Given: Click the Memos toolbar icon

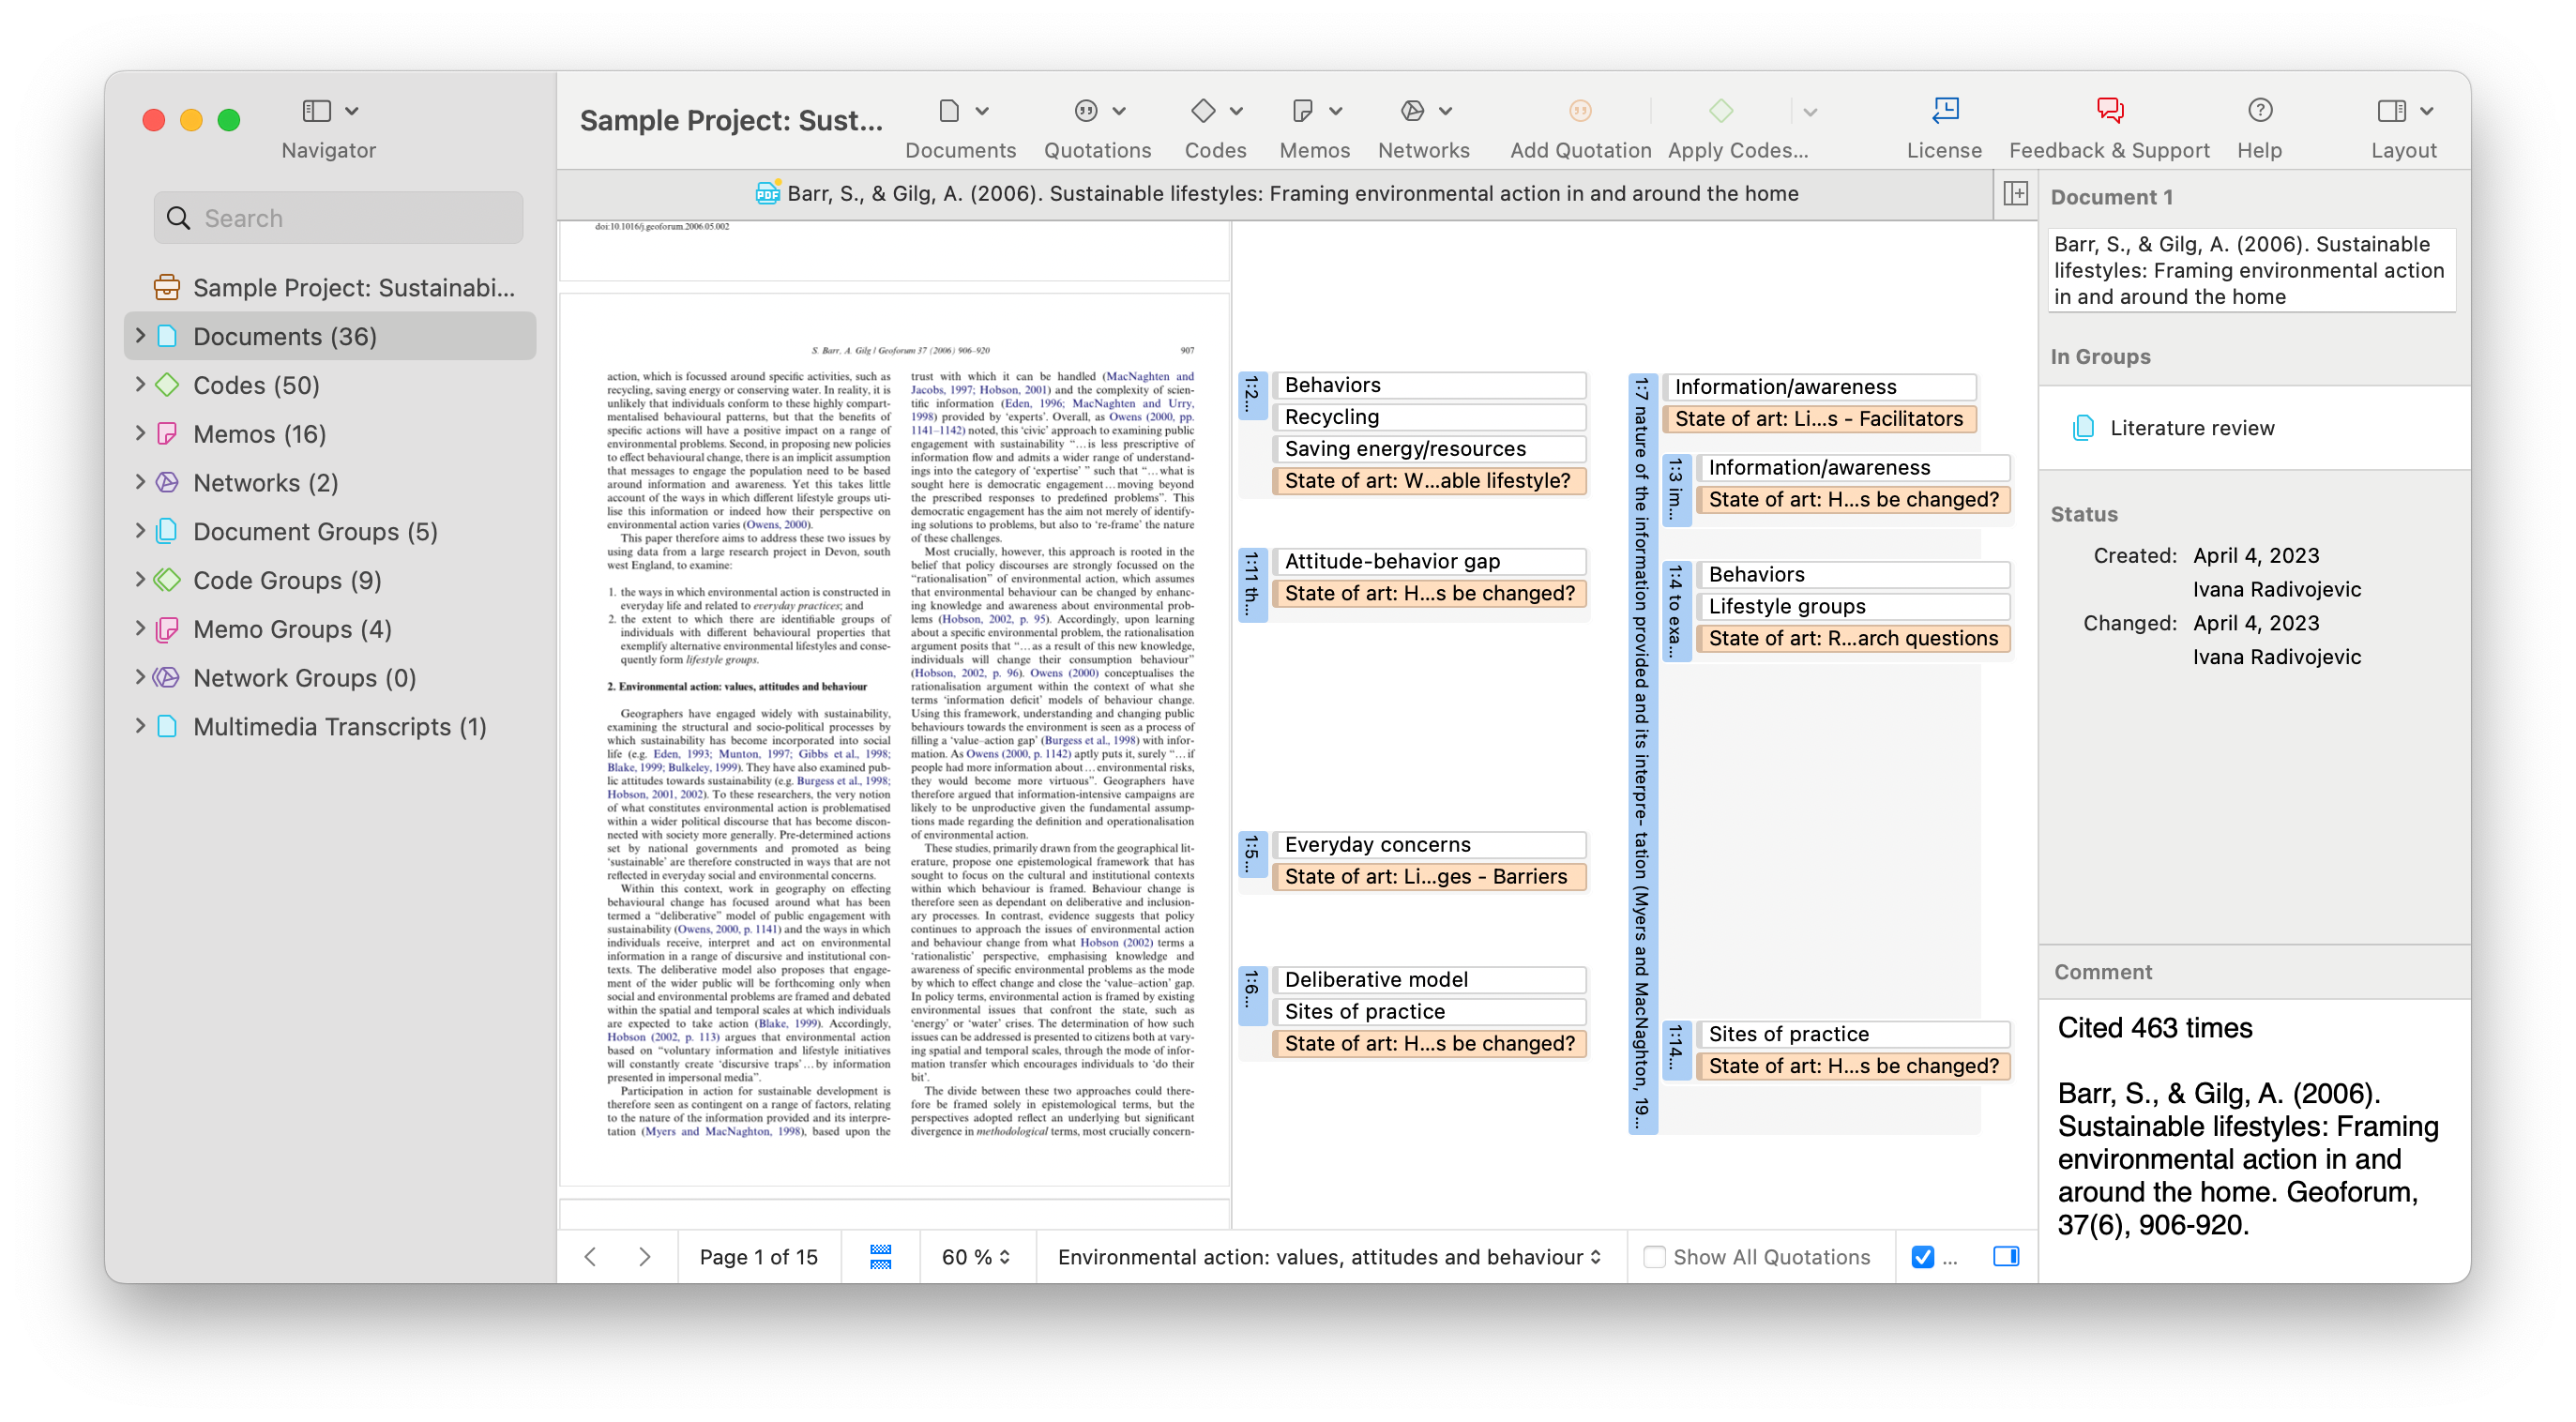Looking at the screenshot, I should [x=1303, y=110].
